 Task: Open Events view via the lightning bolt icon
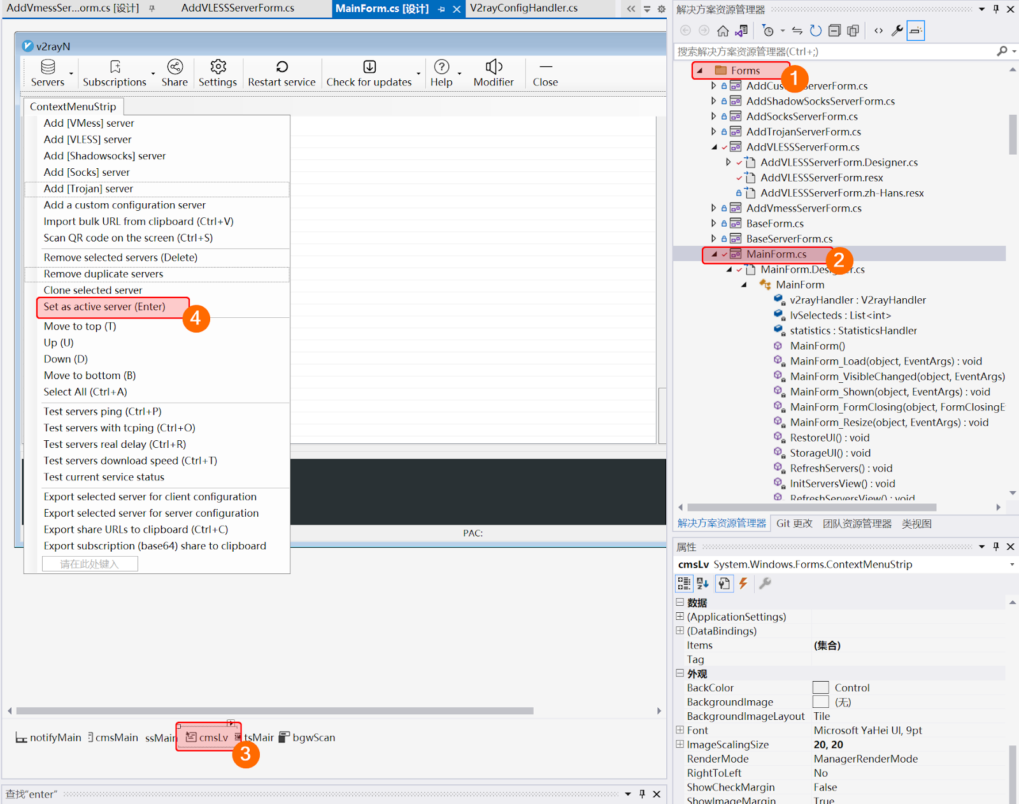point(743,583)
